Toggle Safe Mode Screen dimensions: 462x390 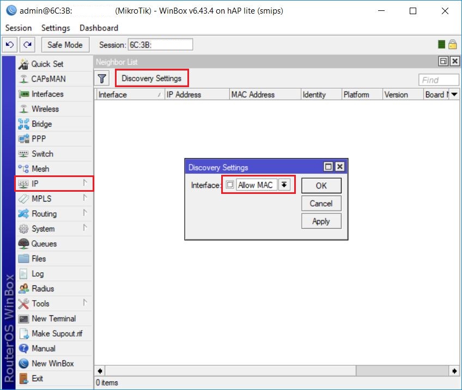click(x=65, y=45)
